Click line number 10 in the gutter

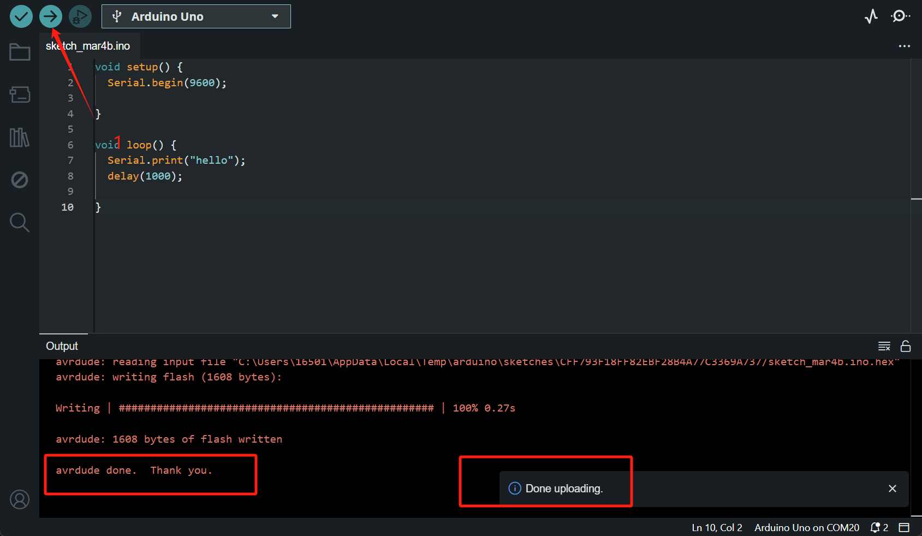click(68, 207)
